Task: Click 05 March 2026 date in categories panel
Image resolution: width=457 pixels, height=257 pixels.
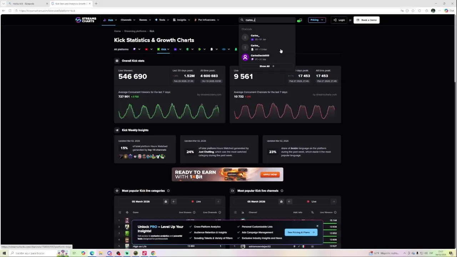Action: pyautogui.click(x=141, y=202)
